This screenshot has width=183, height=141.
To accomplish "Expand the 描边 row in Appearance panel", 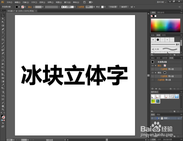I will pyautogui.click(x=156, y=66).
